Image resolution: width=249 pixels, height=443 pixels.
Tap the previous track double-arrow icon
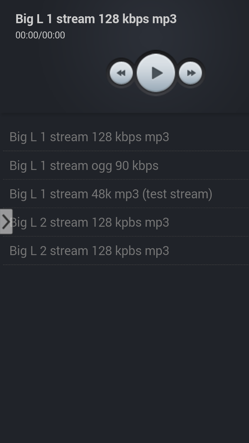click(121, 73)
